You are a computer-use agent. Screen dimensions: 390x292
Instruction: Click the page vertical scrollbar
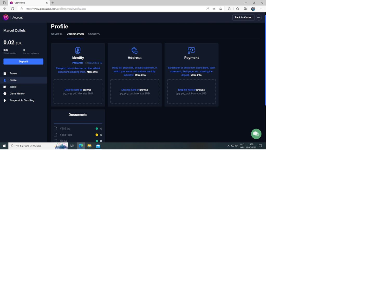tap(265, 60)
